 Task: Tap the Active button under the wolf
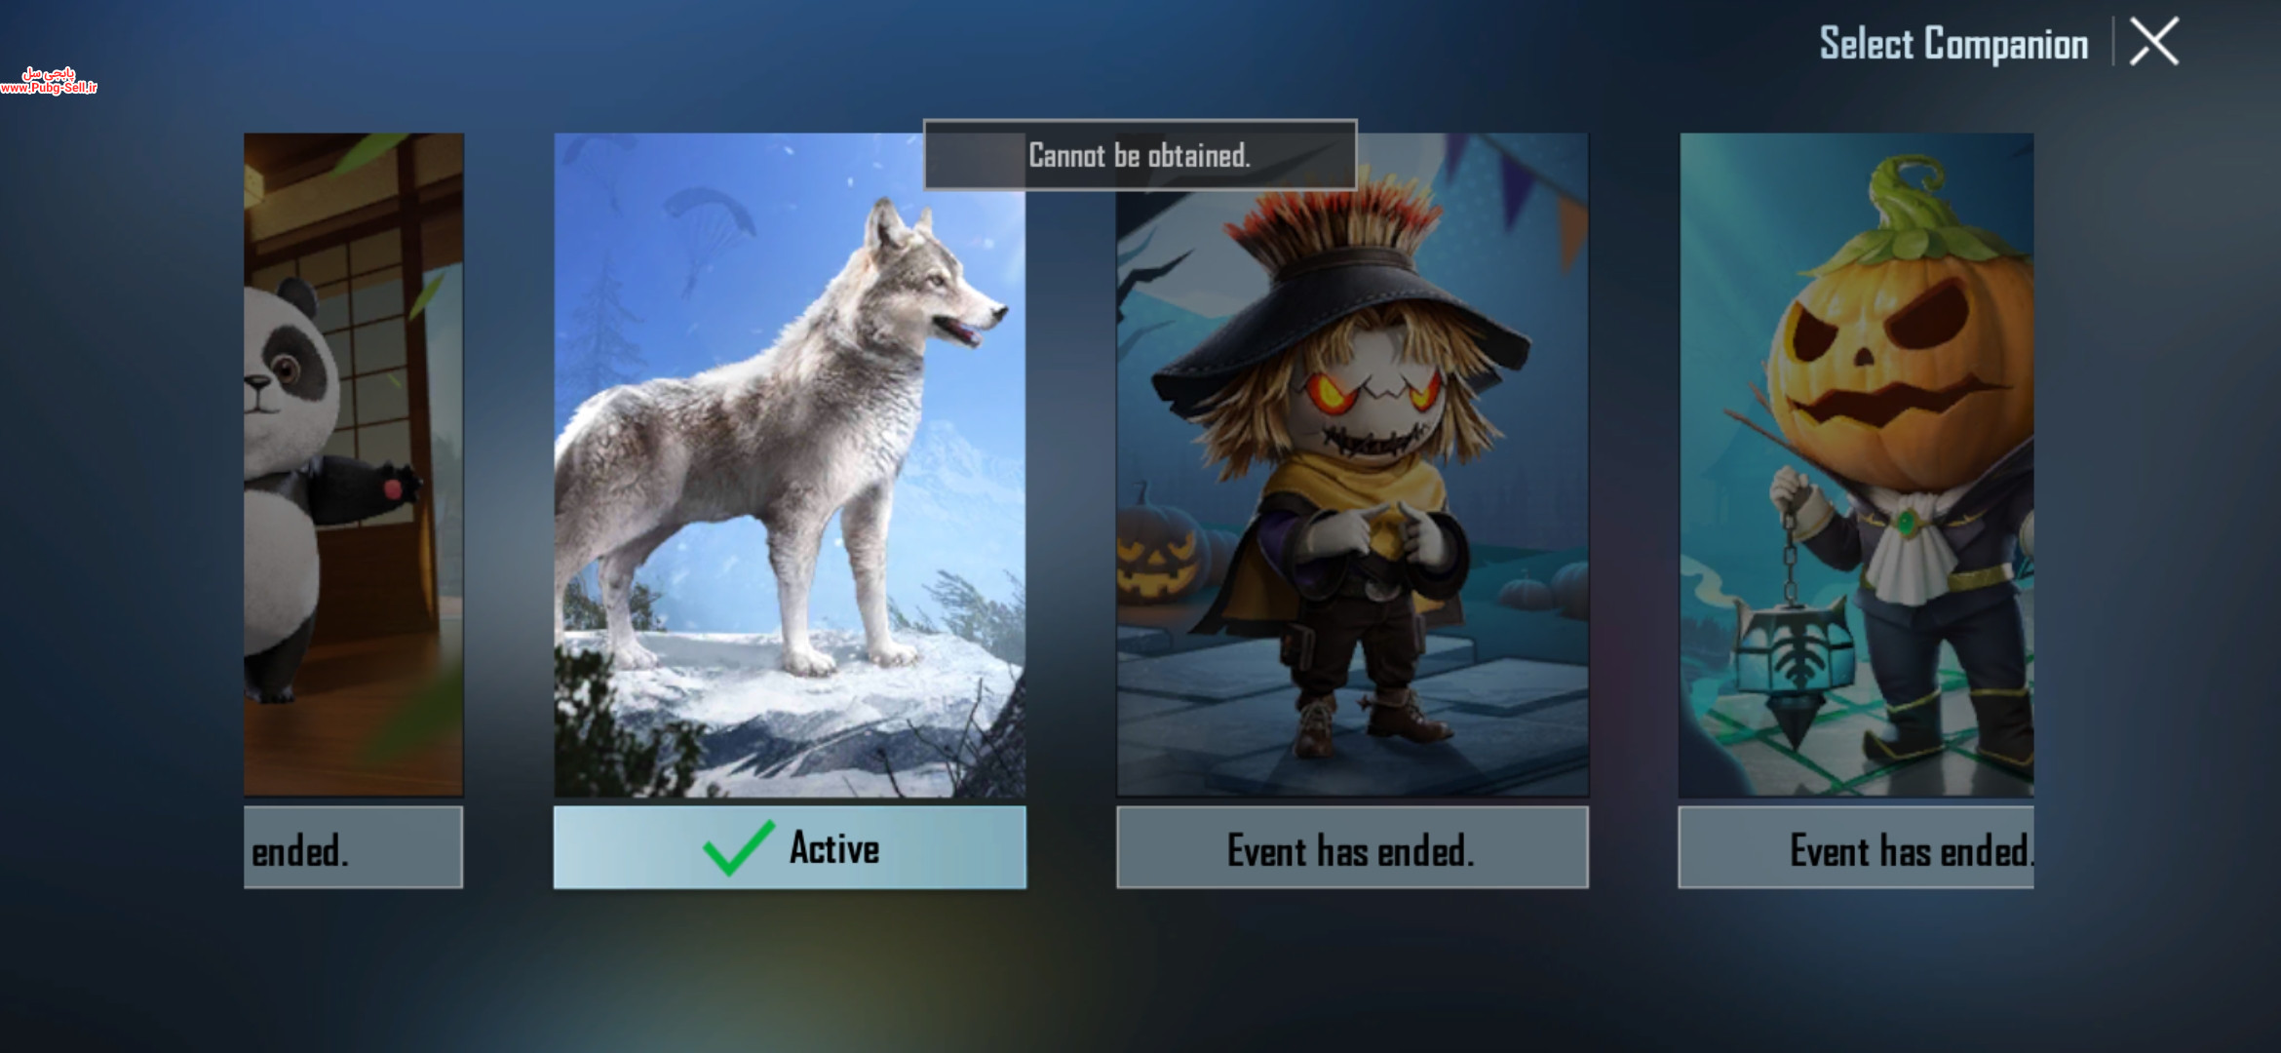coord(790,847)
